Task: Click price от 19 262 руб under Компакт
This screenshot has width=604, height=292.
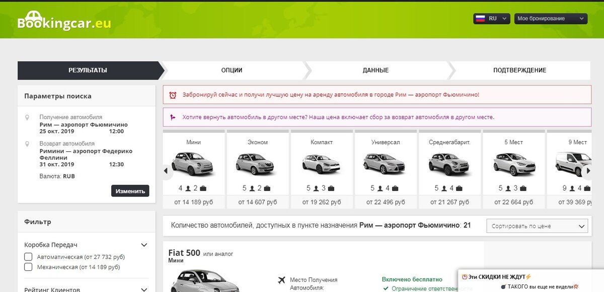Action: (322, 202)
